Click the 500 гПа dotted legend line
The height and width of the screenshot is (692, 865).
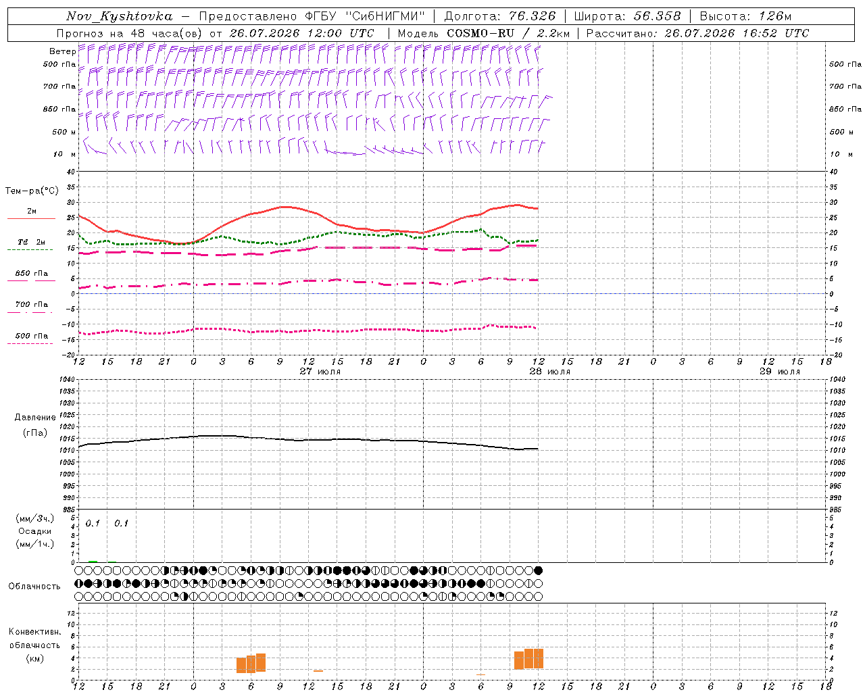click(x=31, y=343)
